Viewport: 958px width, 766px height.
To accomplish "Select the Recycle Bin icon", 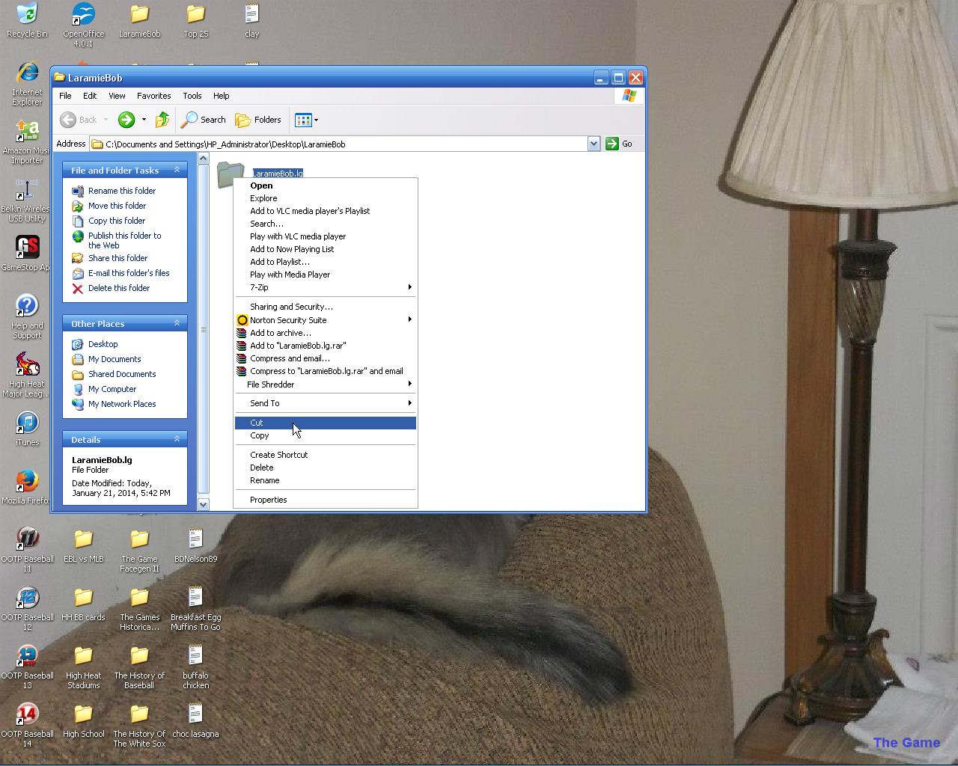I will pyautogui.click(x=27, y=15).
